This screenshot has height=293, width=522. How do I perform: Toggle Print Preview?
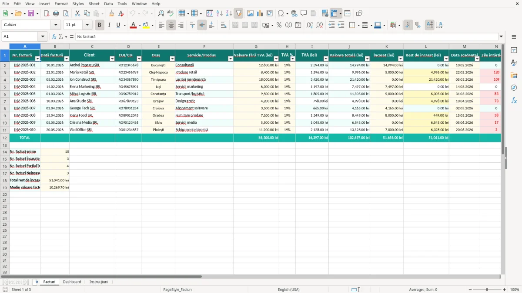66,13
